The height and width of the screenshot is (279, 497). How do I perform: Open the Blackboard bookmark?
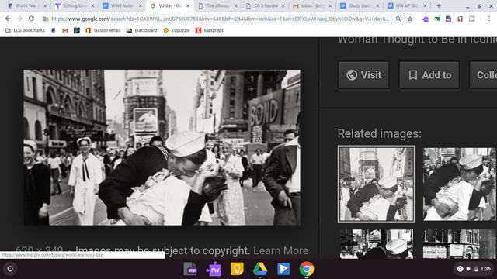[141, 31]
